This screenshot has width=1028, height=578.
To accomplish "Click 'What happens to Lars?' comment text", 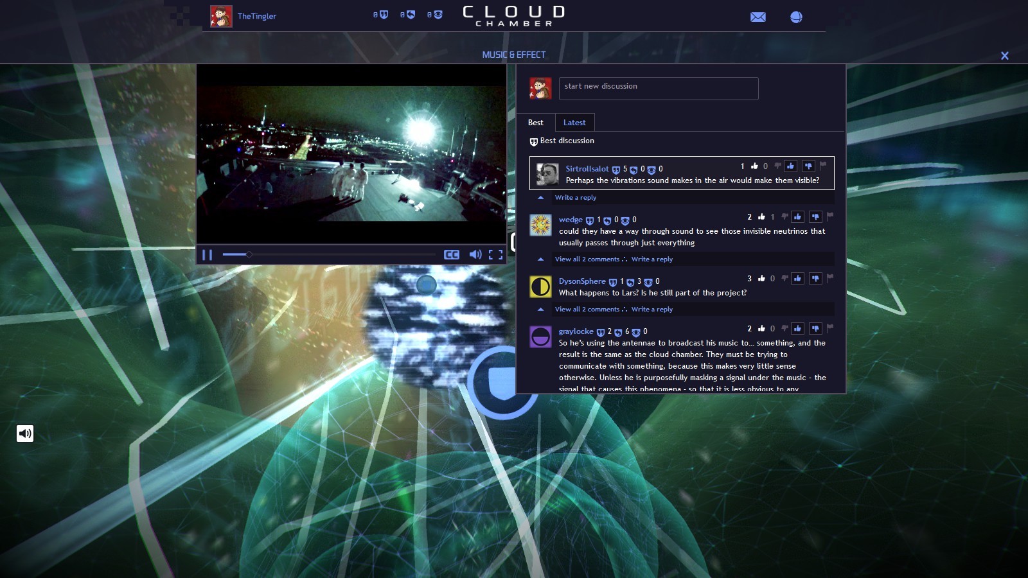I will tap(653, 293).
